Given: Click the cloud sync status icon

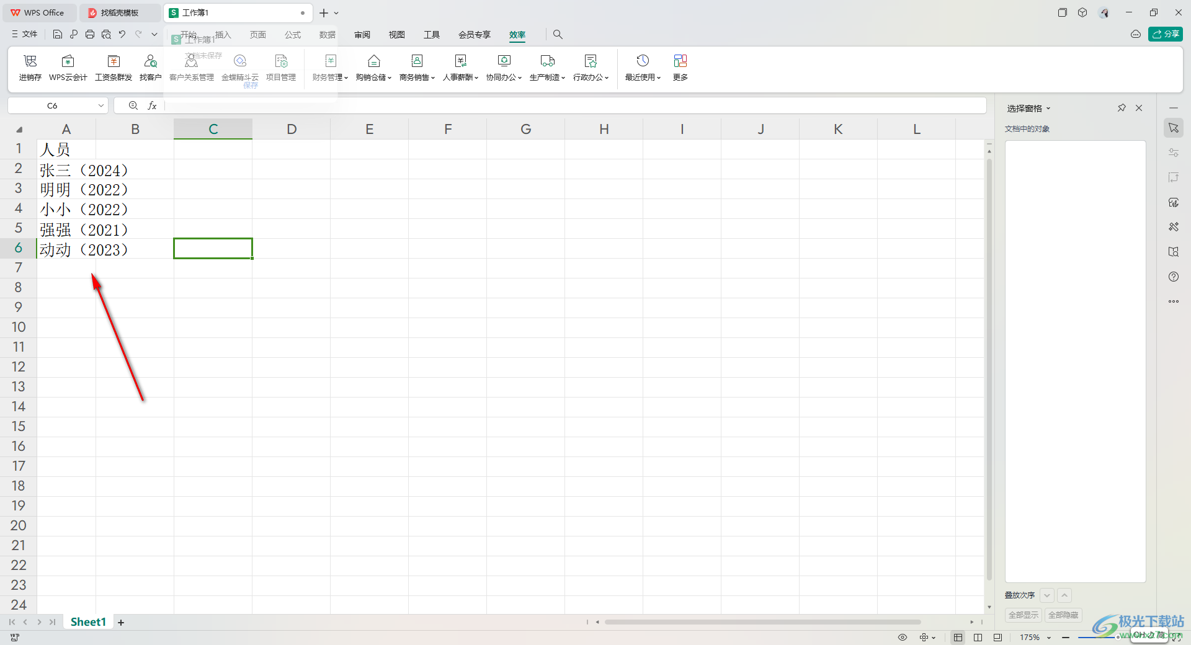Looking at the screenshot, I should coord(1136,35).
